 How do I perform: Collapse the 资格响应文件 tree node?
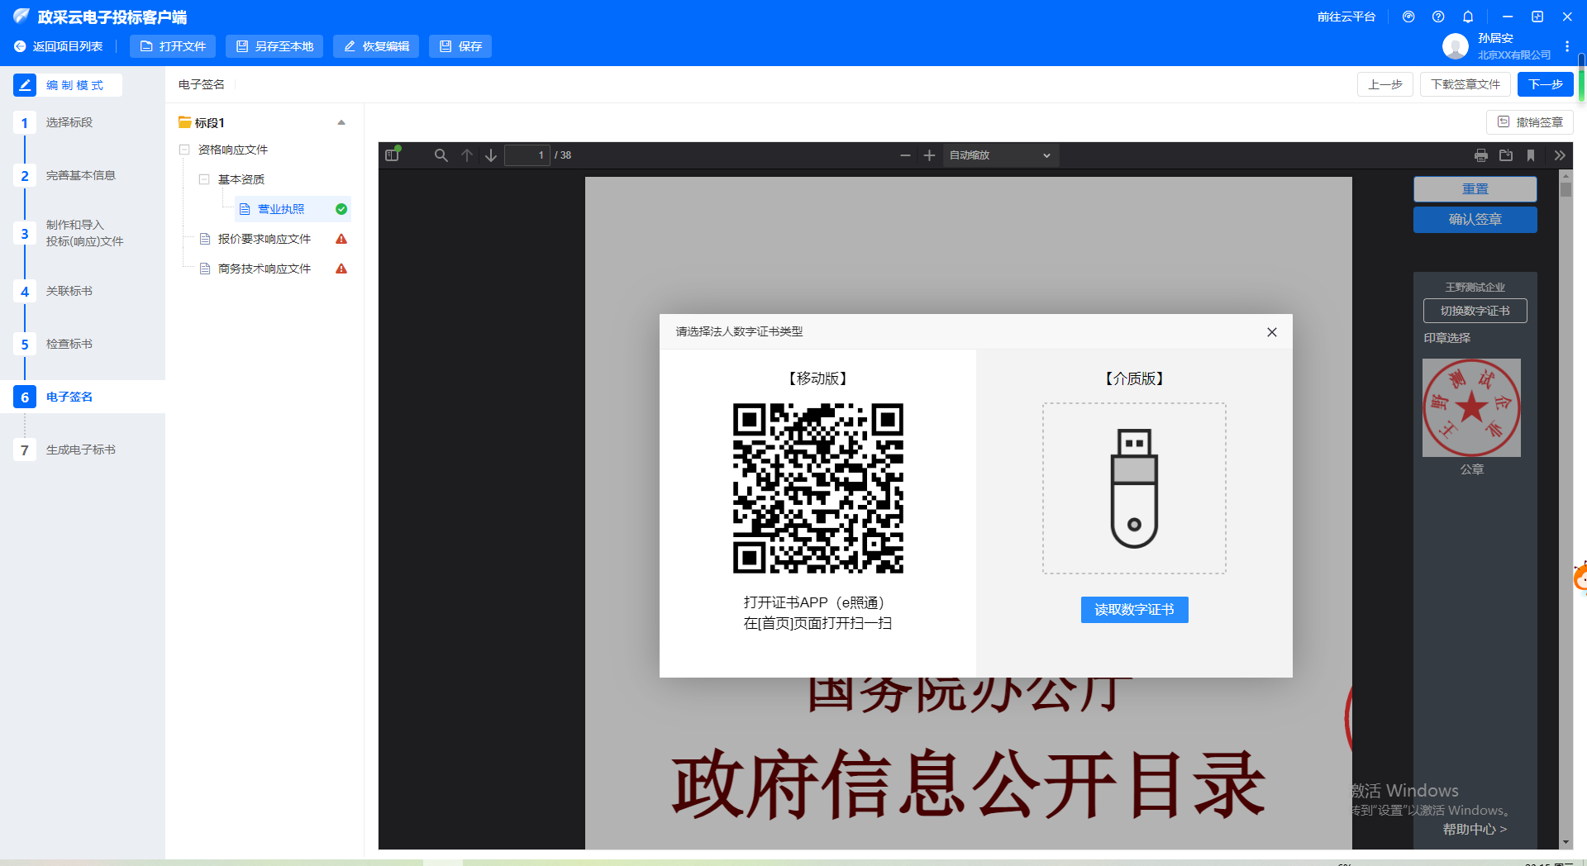tap(184, 150)
